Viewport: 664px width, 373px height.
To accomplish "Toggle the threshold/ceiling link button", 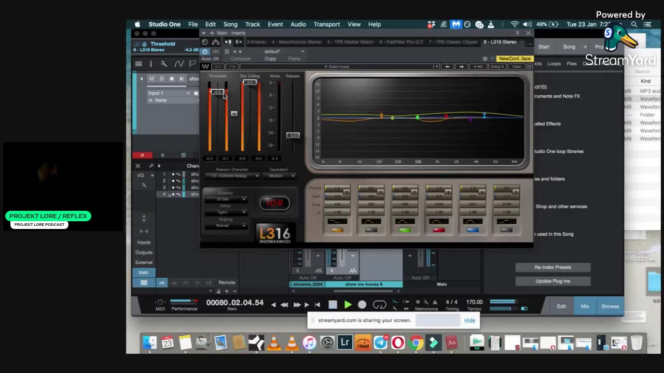I will (234, 113).
